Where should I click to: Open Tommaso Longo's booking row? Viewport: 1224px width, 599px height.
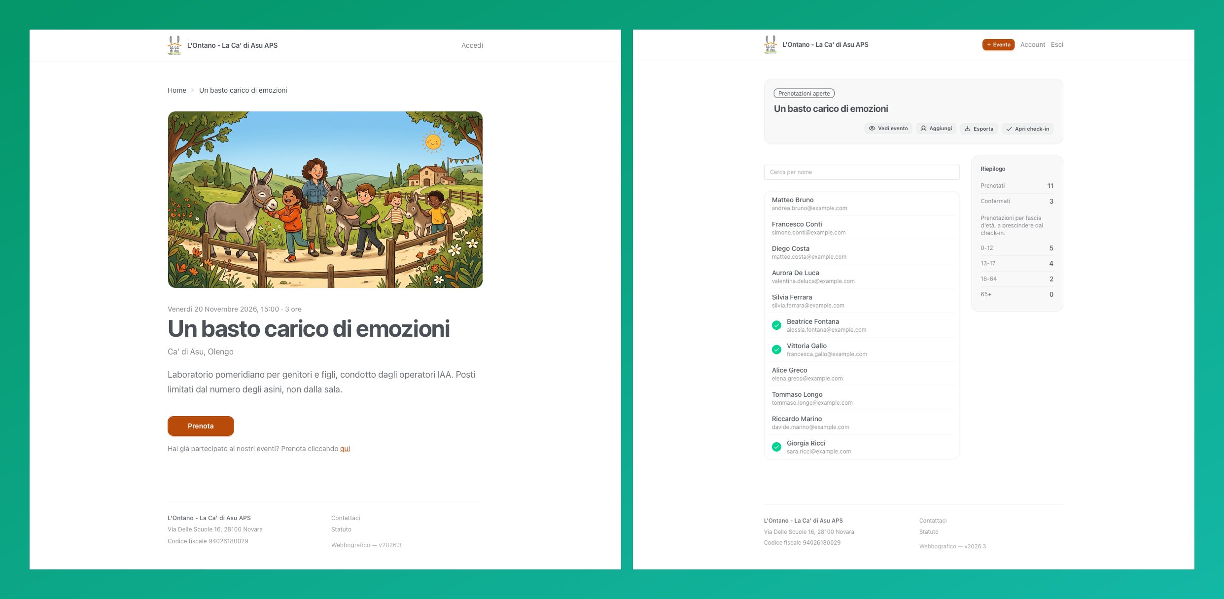point(862,398)
